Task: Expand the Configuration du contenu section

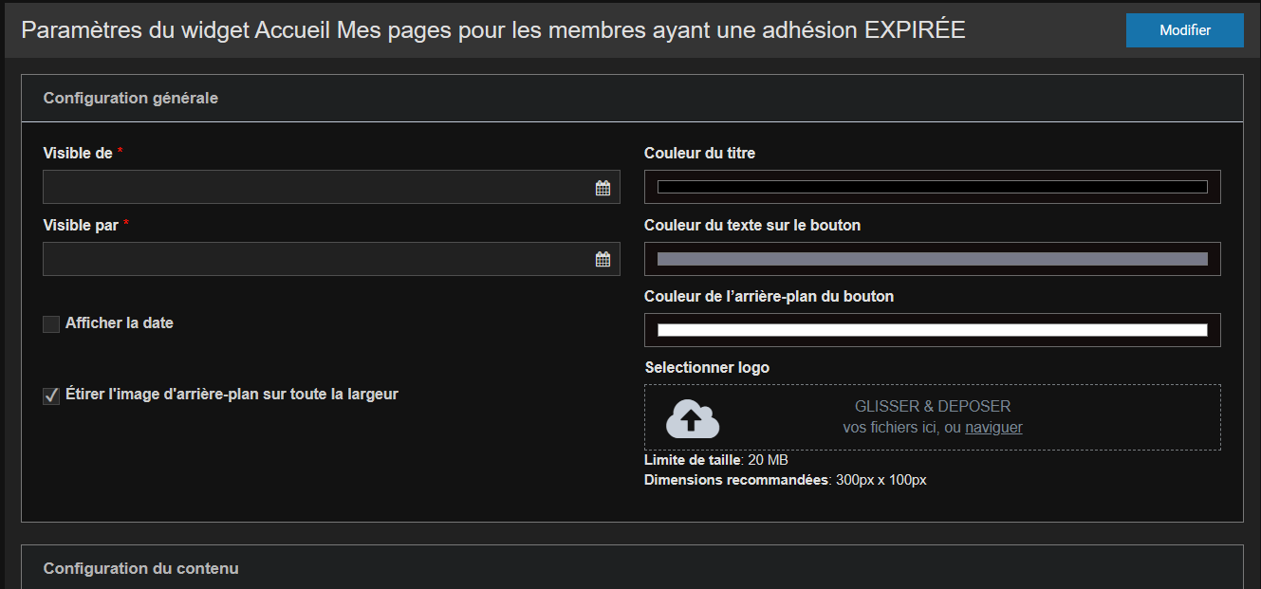Action: [x=141, y=569]
